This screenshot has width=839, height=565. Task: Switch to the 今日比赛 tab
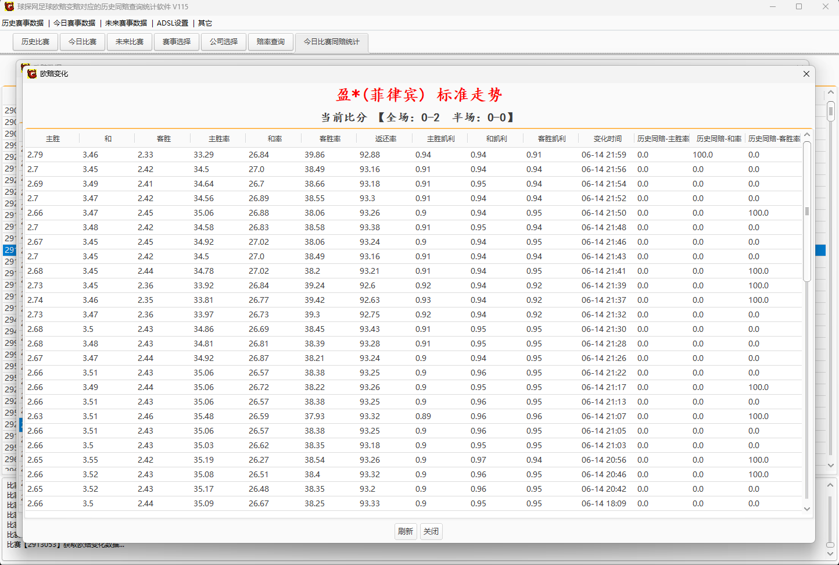(x=83, y=42)
